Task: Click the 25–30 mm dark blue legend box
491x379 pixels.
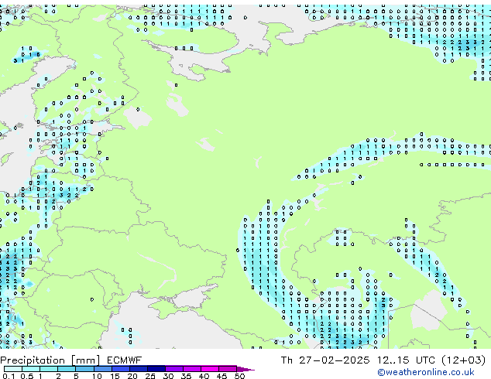Action: (x=156, y=369)
